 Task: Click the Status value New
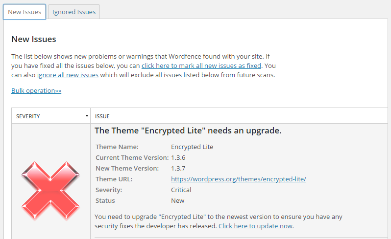pos(177,200)
